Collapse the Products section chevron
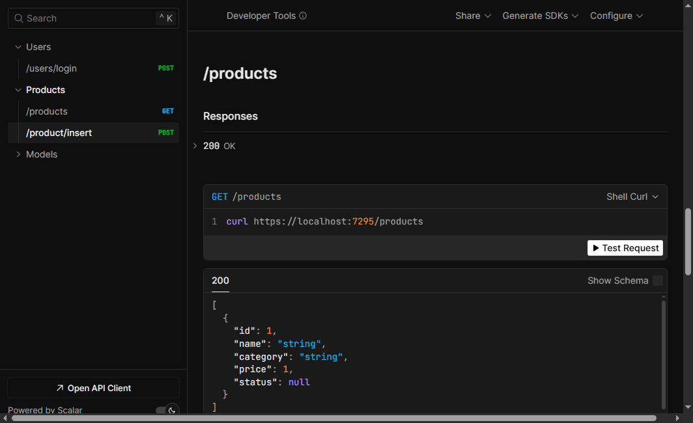693x423 pixels. point(18,90)
